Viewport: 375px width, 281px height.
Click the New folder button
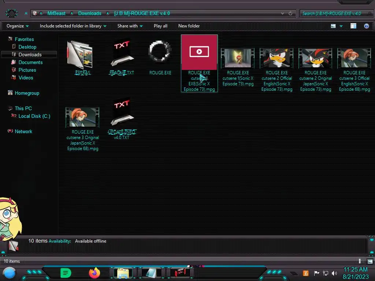coord(189,26)
